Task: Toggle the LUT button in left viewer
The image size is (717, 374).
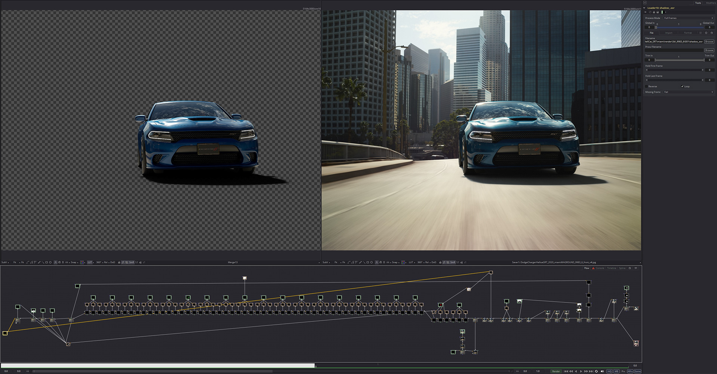Action: (x=90, y=262)
